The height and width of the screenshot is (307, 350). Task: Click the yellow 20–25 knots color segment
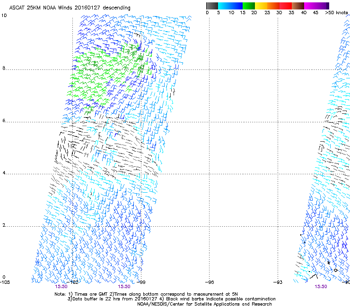tap(261, 6)
